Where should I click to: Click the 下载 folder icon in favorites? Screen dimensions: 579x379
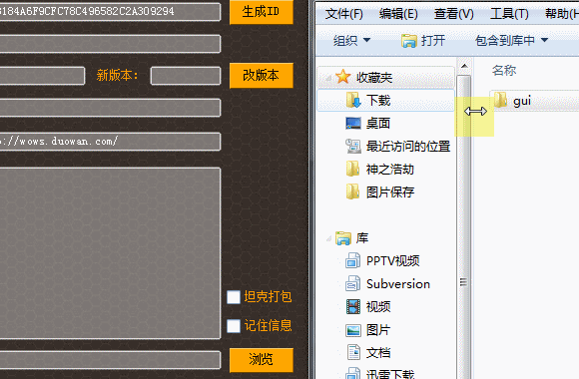(x=353, y=100)
